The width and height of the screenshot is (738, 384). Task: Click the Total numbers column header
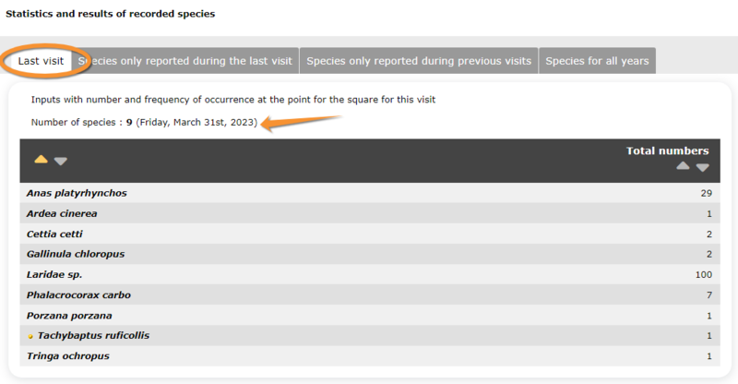[x=667, y=150]
